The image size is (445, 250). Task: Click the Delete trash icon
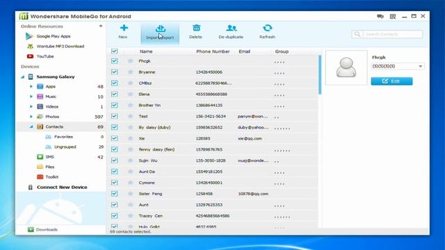click(x=196, y=28)
